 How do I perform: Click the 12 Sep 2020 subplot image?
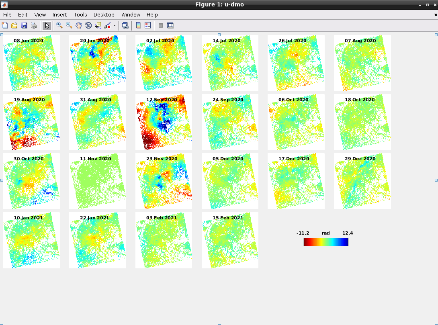[x=164, y=122]
